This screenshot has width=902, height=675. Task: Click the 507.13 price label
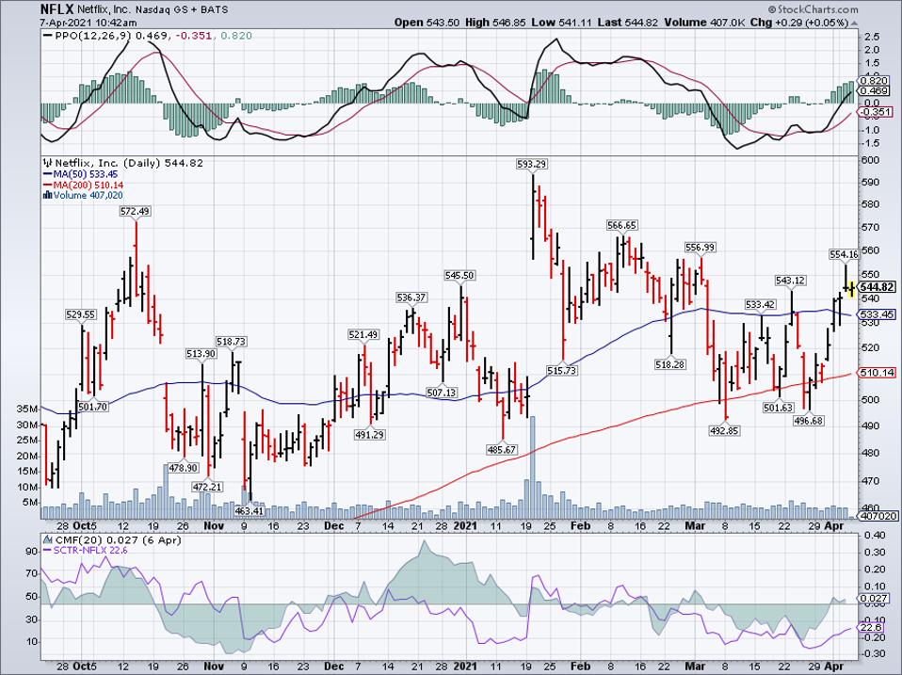442,393
